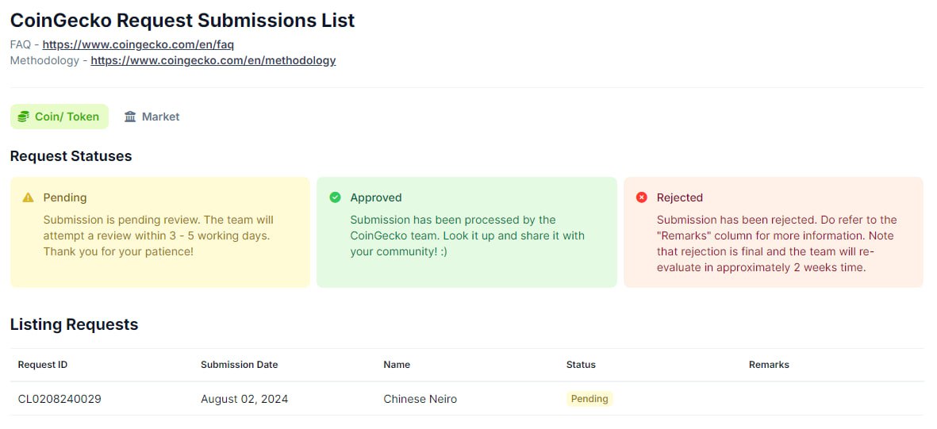Click the Remarks column header
This screenshot has height=429, width=937.
(x=769, y=365)
